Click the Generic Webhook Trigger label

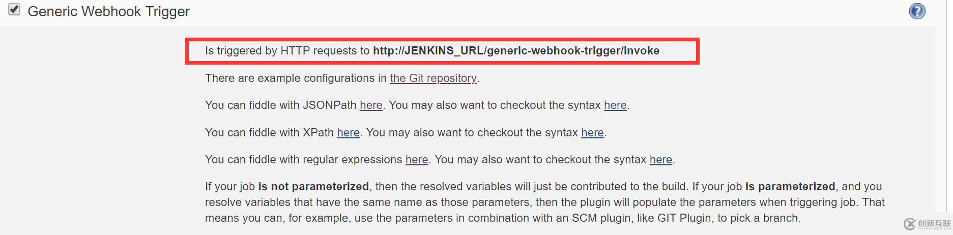click(108, 12)
